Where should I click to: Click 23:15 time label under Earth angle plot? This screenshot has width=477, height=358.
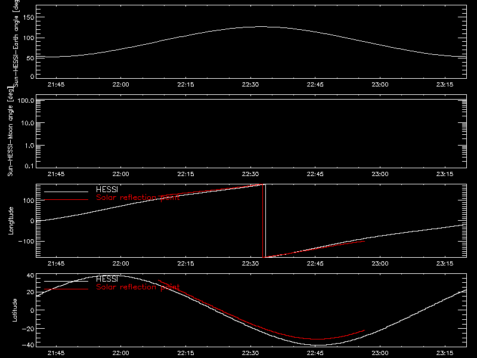tap(445, 84)
